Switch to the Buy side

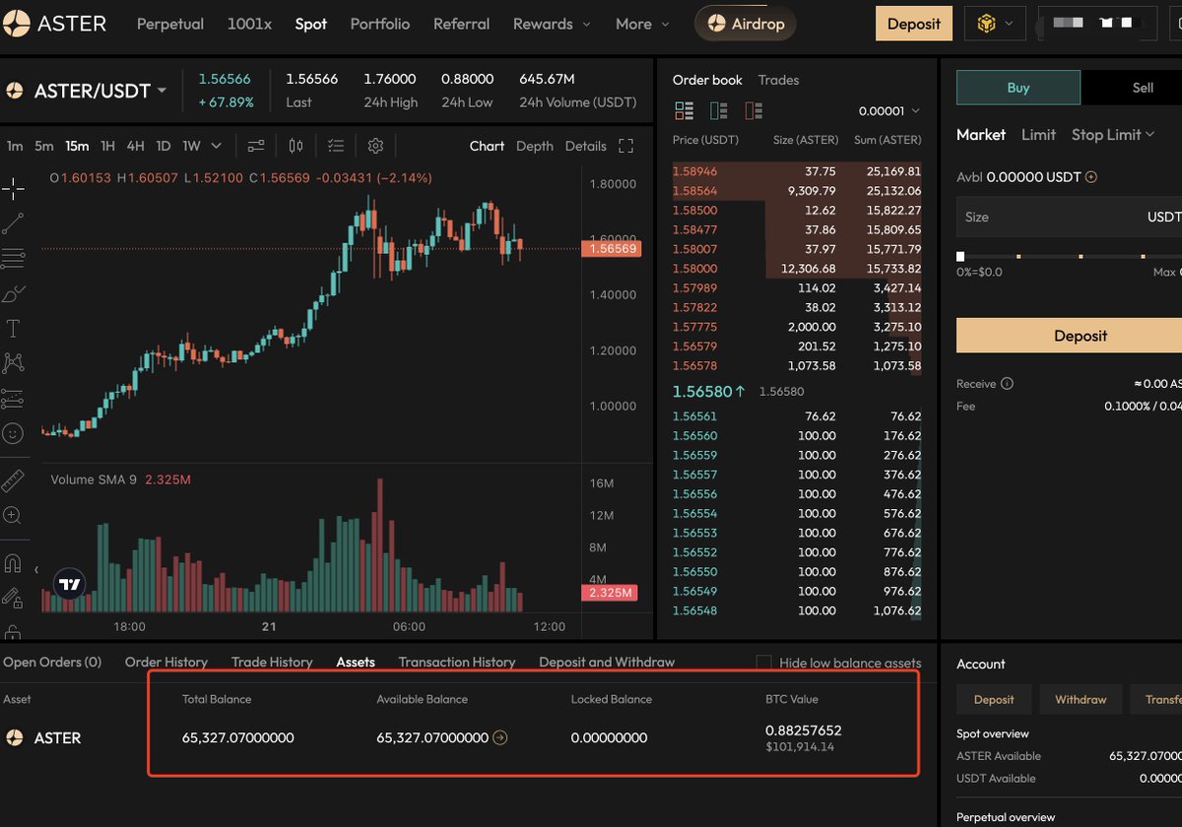1018,88
